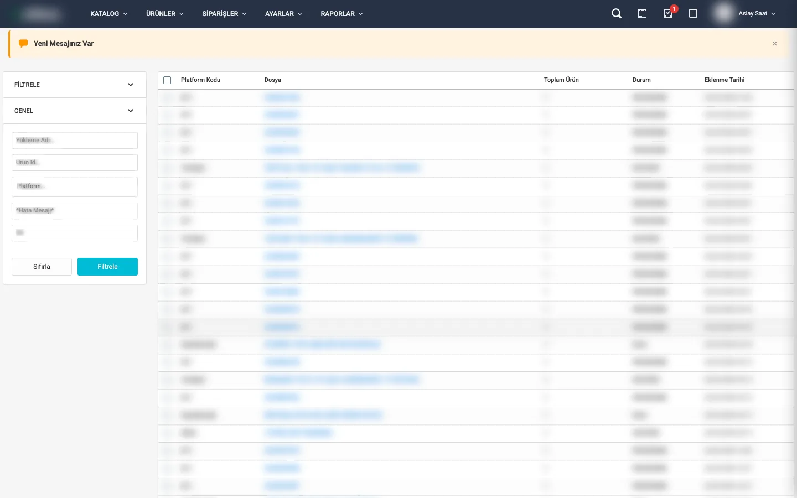Click the Filtrele button
The width and height of the screenshot is (797, 498).
107,267
